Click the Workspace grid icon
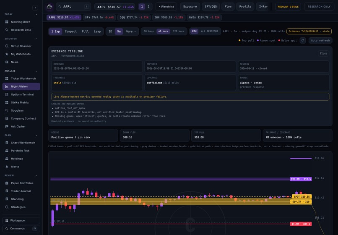Viewport: 338px width, 235px height. coord(7,221)
